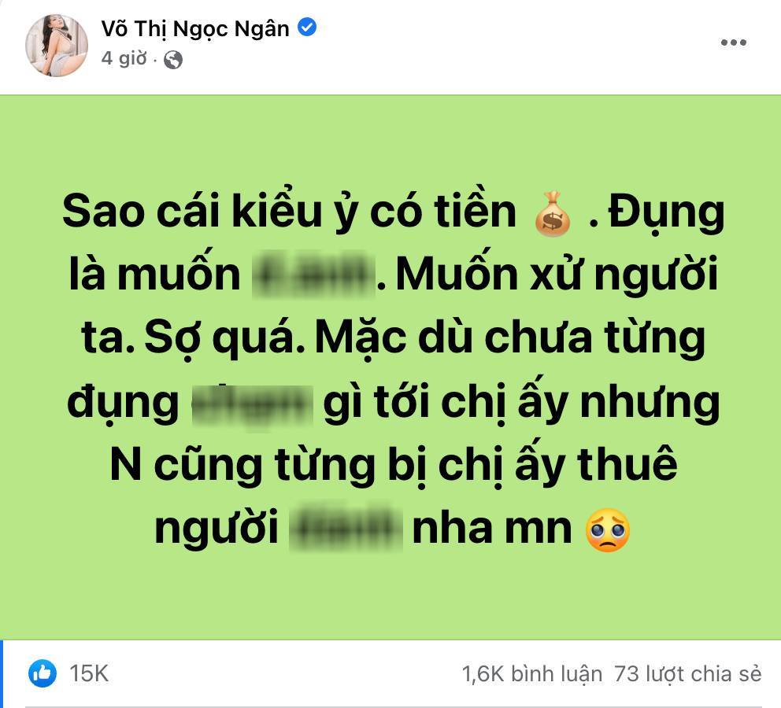View the 15K reactions list
This screenshot has height=708, width=781.
pyautogui.click(x=89, y=673)
